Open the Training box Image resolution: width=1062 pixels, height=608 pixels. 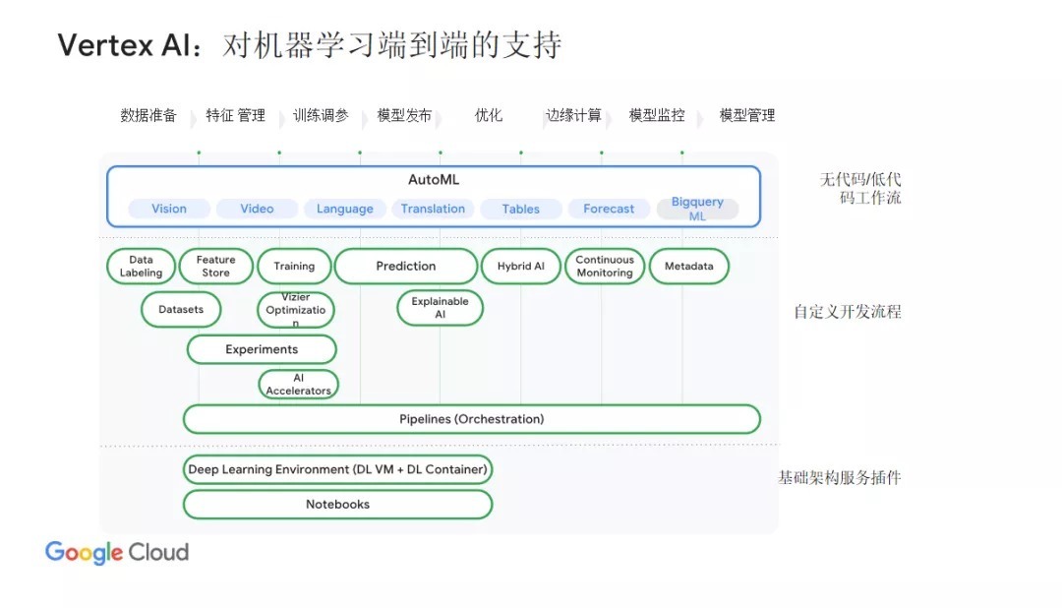[x=294, y=267]
